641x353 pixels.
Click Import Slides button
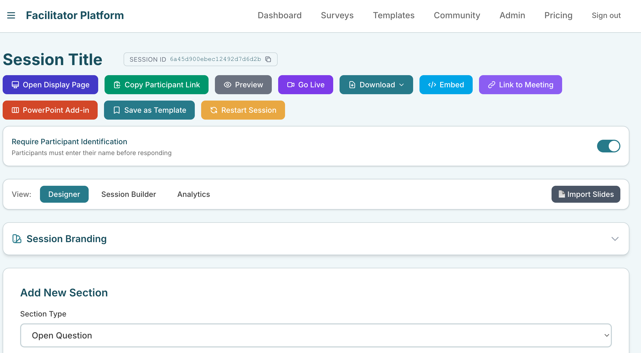586,194
